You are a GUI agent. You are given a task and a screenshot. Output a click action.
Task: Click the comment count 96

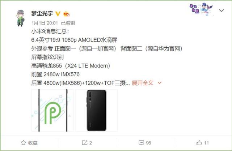148,143
